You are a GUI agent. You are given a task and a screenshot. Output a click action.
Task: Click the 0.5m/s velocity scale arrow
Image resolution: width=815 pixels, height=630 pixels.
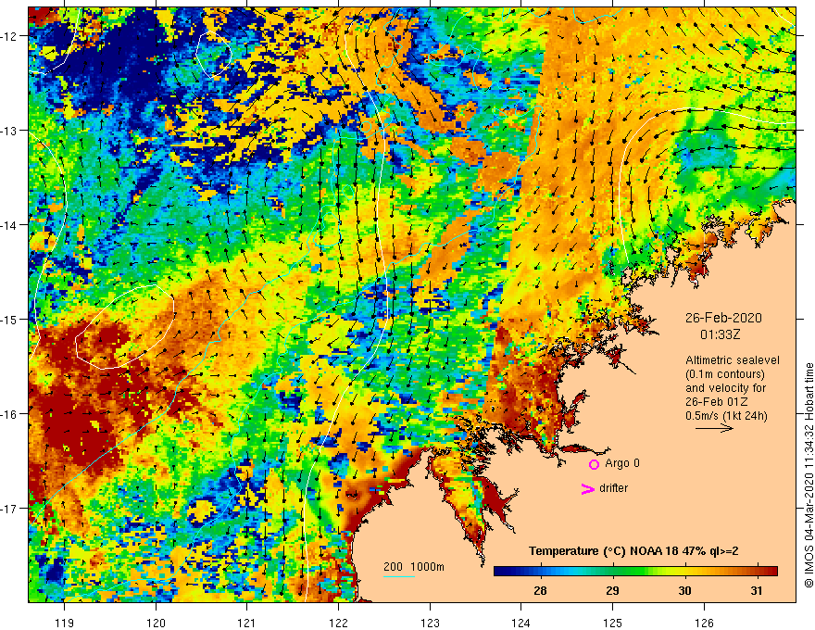click(x=714, y=428)
